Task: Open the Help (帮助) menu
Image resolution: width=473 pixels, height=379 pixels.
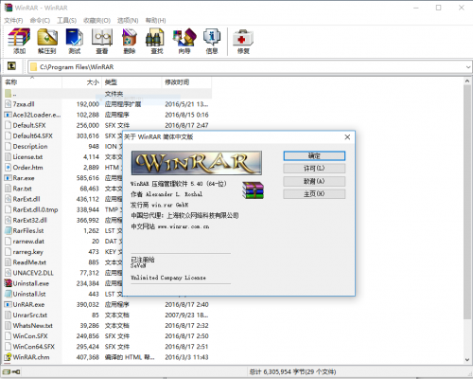Action: click(x=155, y=21)
